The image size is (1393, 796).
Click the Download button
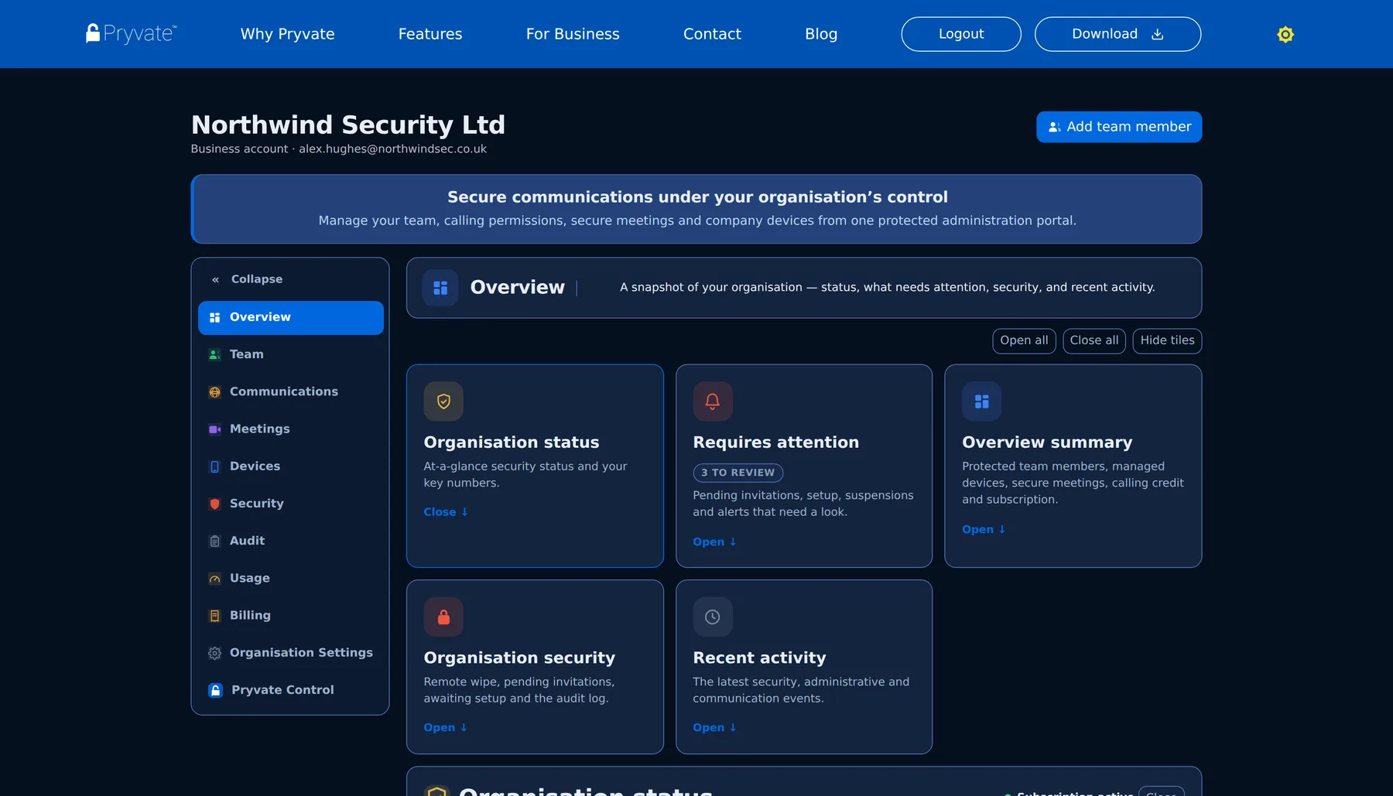click(x=1117, y=34)
